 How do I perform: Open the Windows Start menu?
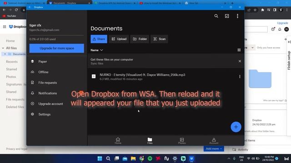[x=100, y=158]
